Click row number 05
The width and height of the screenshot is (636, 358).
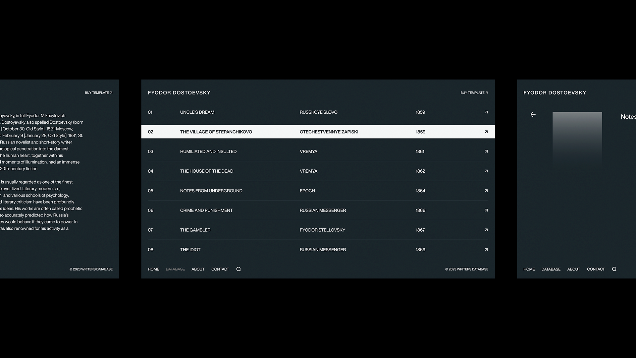[150, 191]
